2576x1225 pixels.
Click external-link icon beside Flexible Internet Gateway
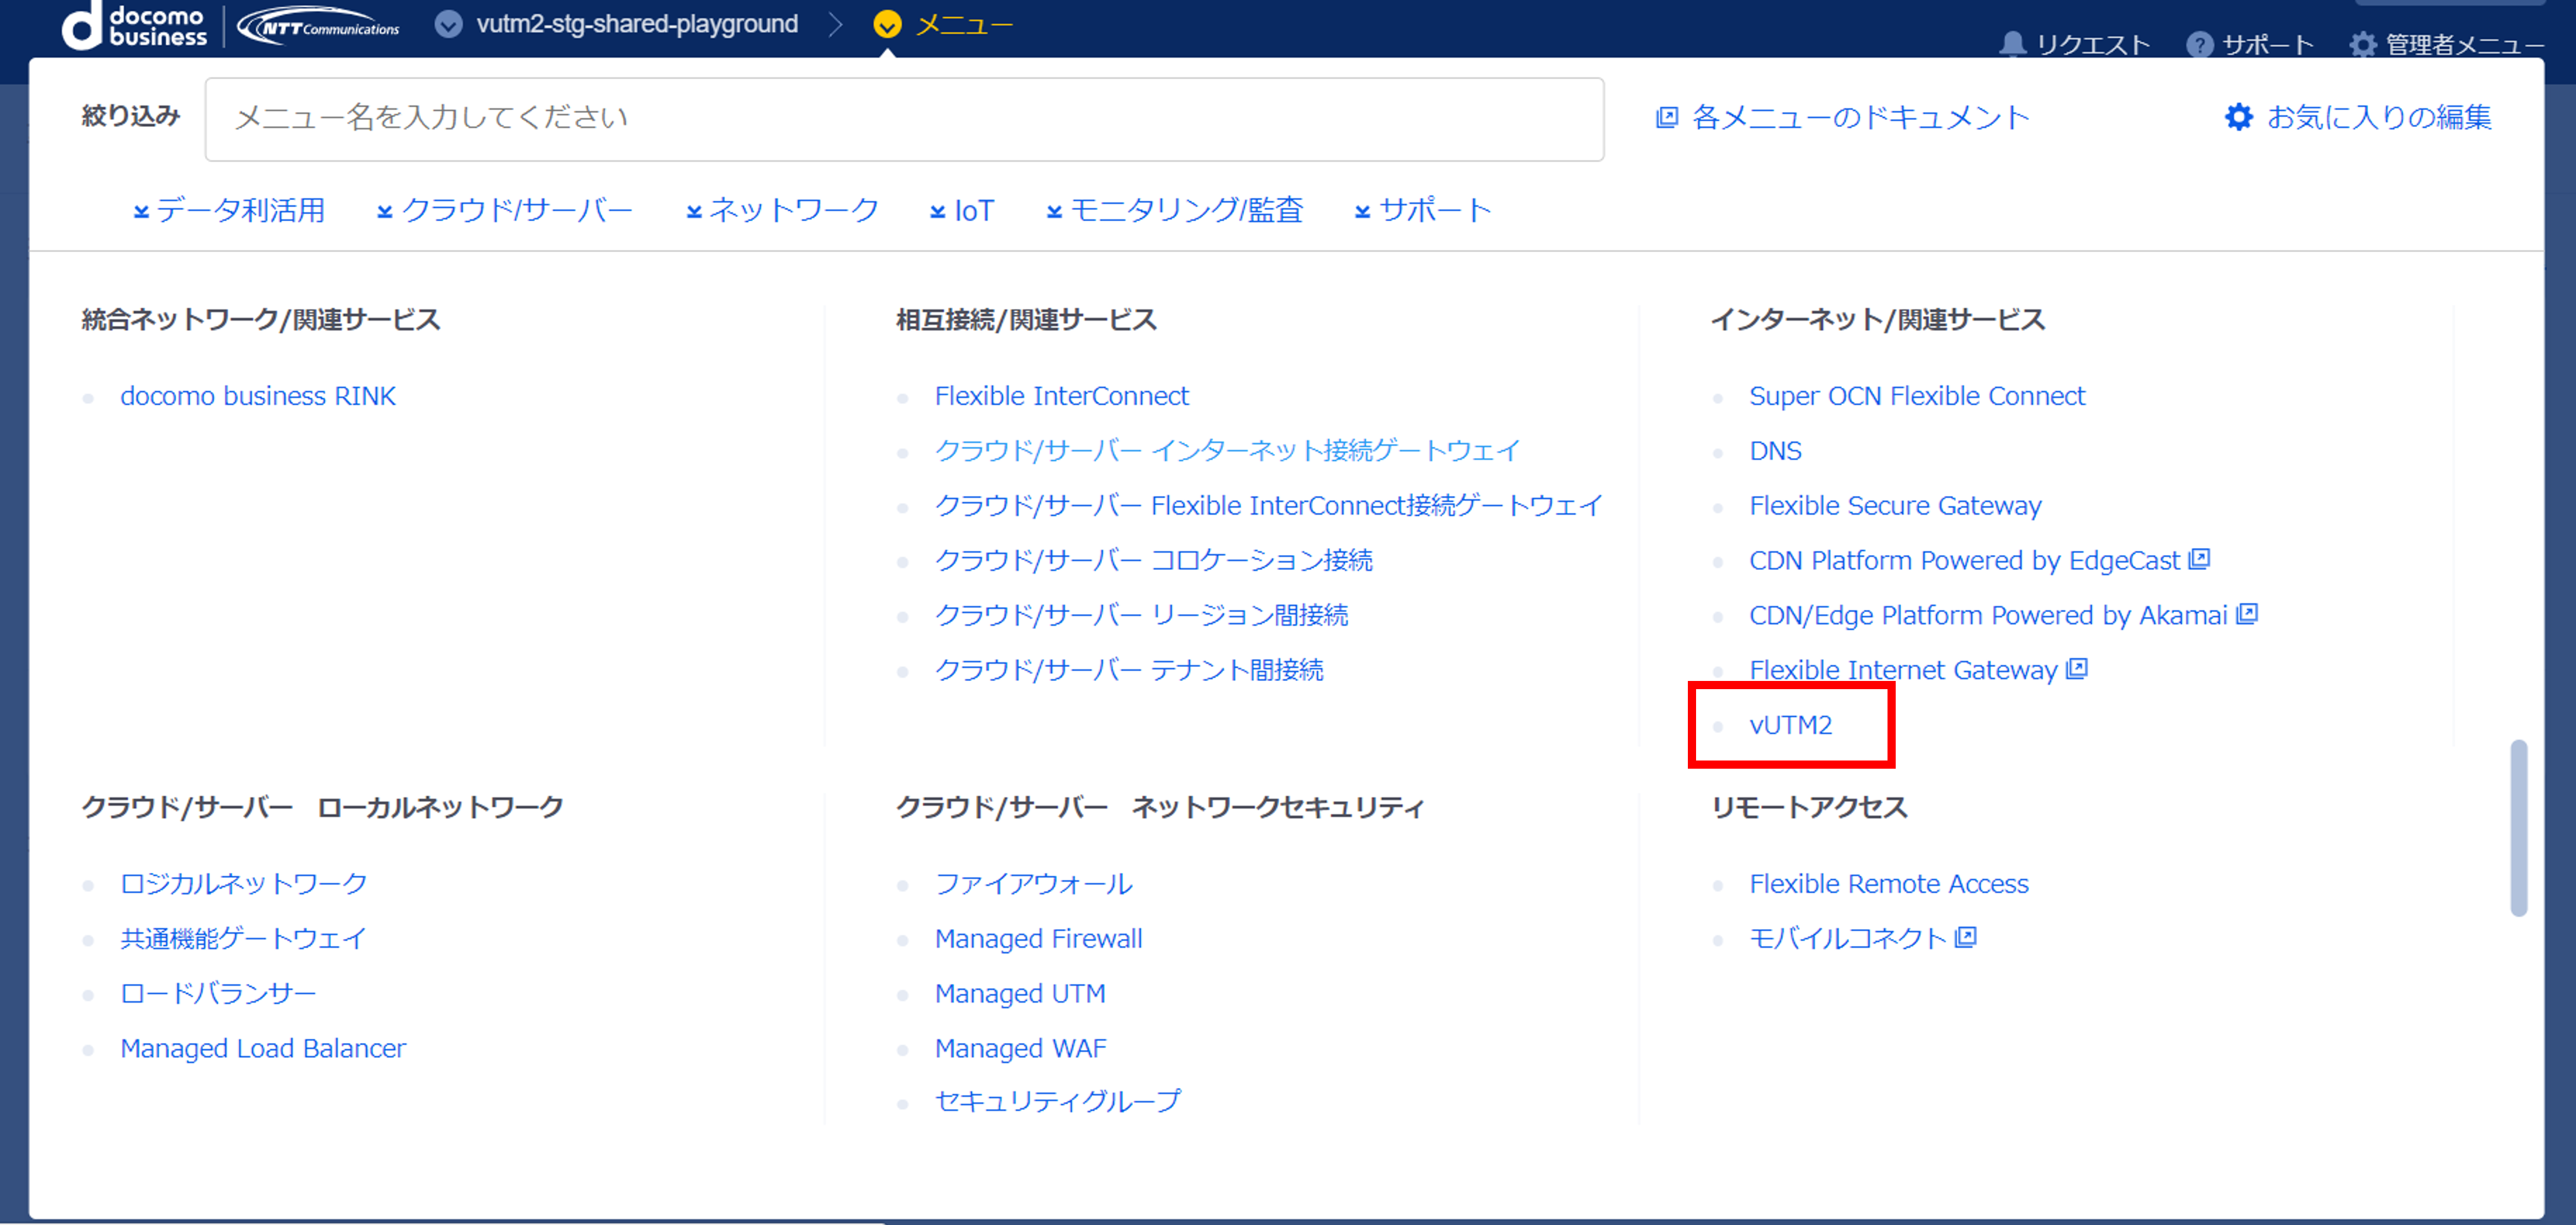pyautogui.click(x=2077, y=669)
